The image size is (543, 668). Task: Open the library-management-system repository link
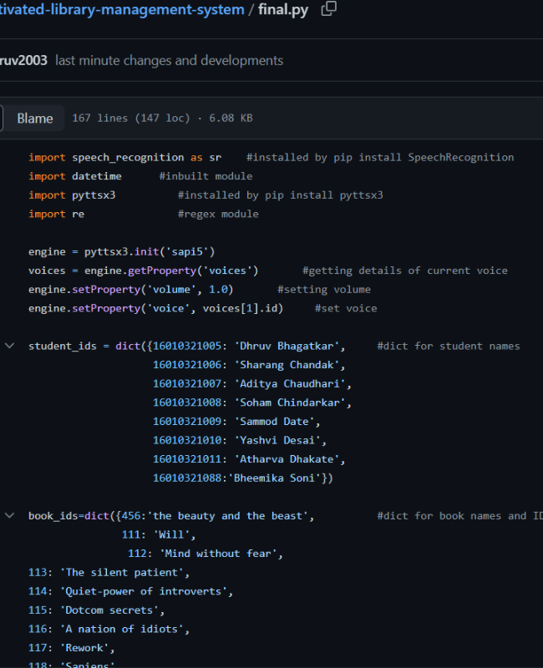122,9
